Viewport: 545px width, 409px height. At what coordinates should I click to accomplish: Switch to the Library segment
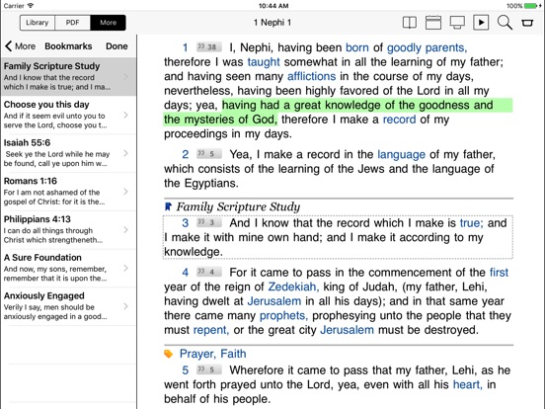click(x=38, y=23)
